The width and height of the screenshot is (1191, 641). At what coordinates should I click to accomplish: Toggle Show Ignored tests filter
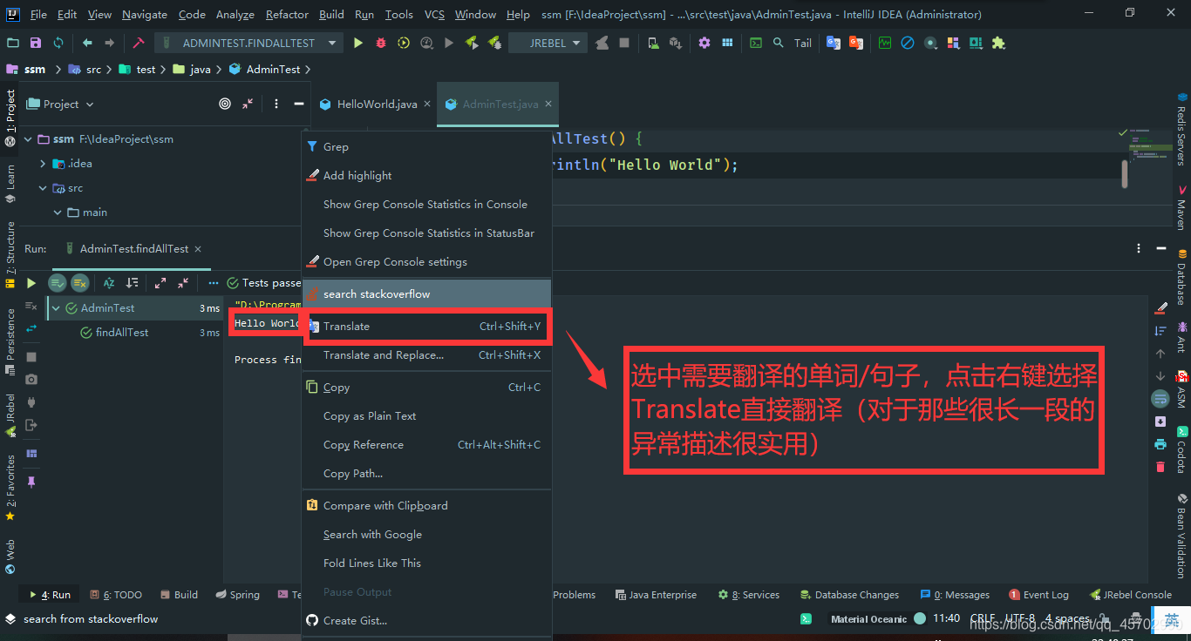tap(80, 283)
